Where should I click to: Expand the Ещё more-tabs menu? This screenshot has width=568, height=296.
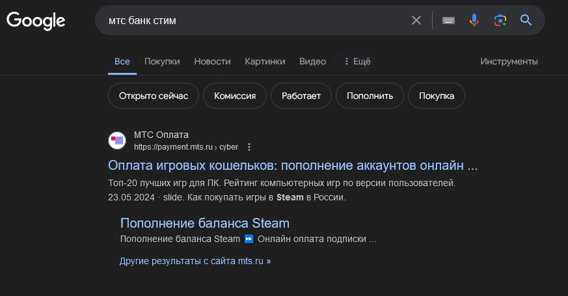pyautogui.click(x=356, y=61)
